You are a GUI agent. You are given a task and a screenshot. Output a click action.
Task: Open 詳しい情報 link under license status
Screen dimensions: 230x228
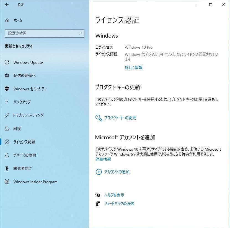(x=133, y=67)
